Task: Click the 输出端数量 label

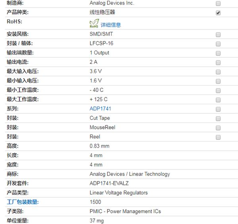Action: point(20,53)
